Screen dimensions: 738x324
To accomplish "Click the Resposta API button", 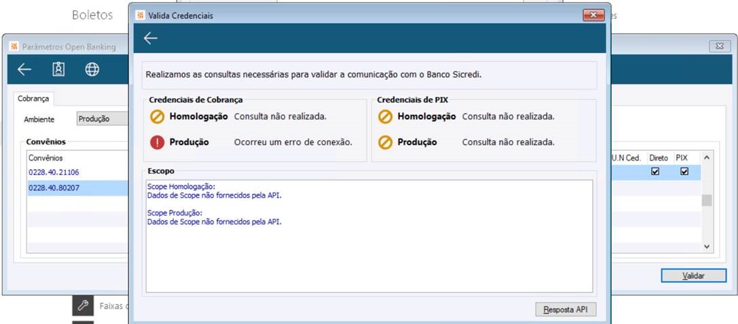I will (566, 310).
